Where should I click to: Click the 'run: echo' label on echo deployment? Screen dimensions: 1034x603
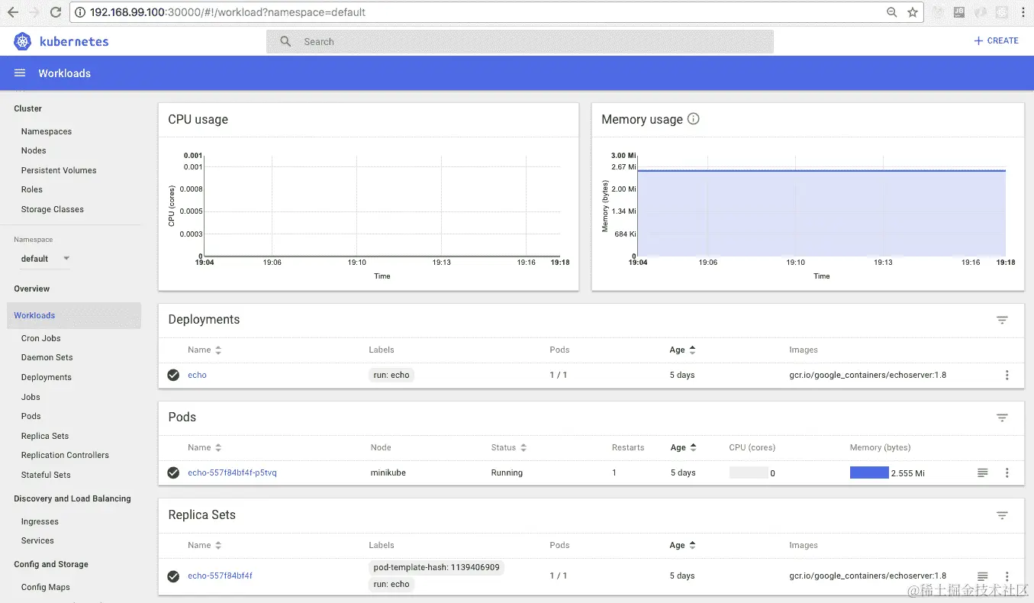pos(391,375)
